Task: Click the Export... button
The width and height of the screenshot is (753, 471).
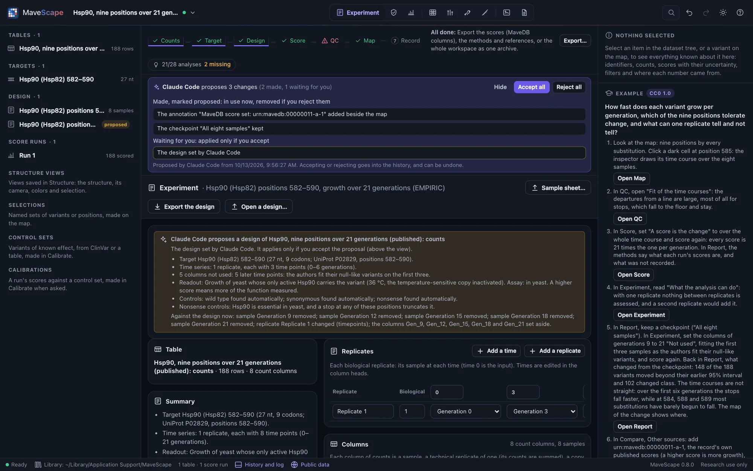Action: [575, 41]
